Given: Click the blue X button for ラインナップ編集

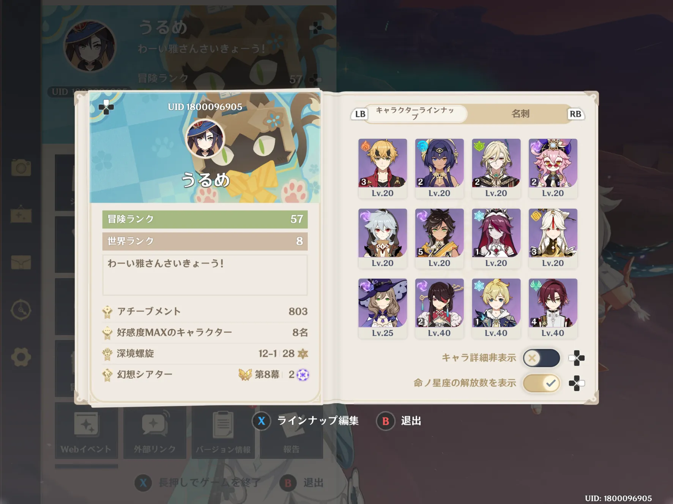Looking at the screenshot, I should point(261,421).
